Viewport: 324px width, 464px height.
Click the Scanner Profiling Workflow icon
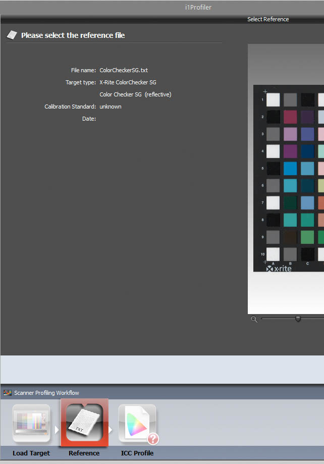[x=8, y=393]
